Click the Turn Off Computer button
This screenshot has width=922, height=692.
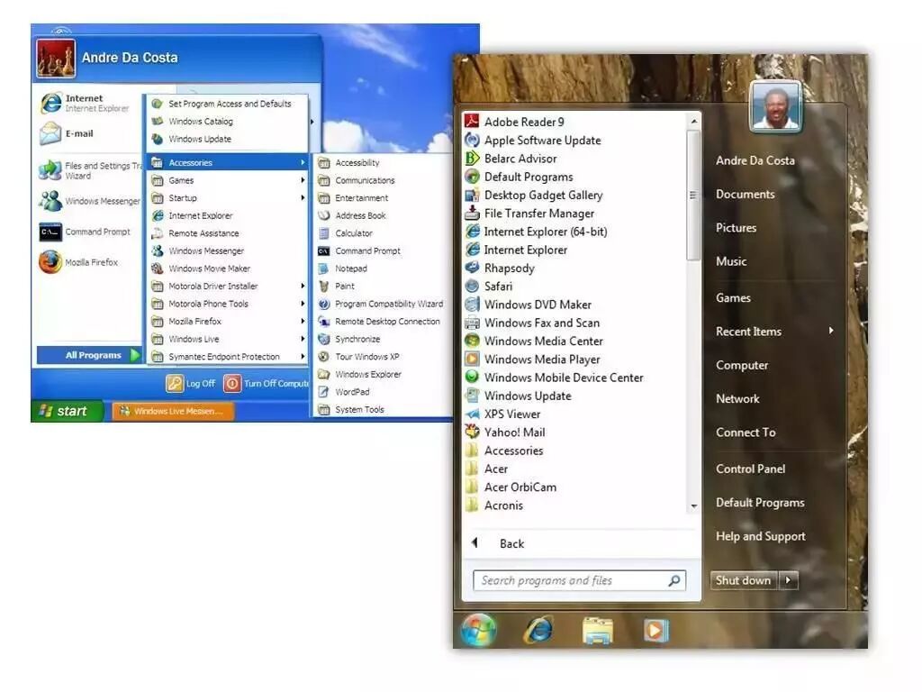[267, 383]
